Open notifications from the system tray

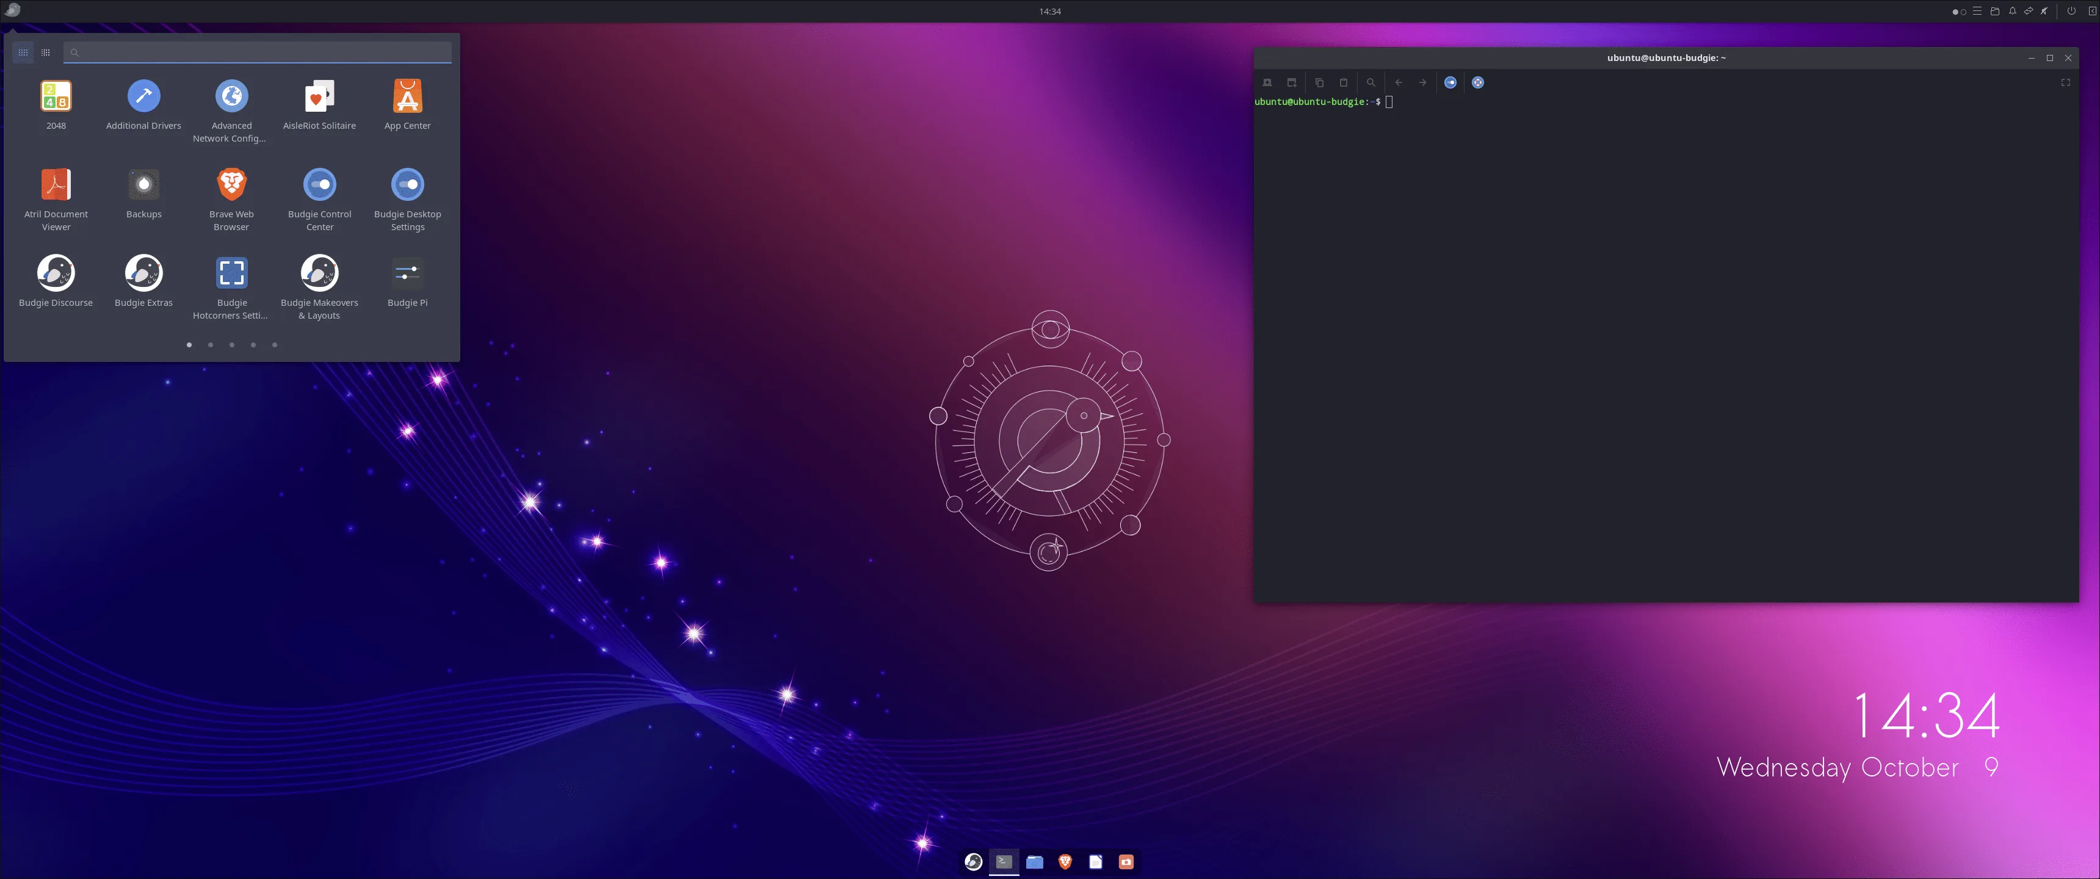[2012, 10]
